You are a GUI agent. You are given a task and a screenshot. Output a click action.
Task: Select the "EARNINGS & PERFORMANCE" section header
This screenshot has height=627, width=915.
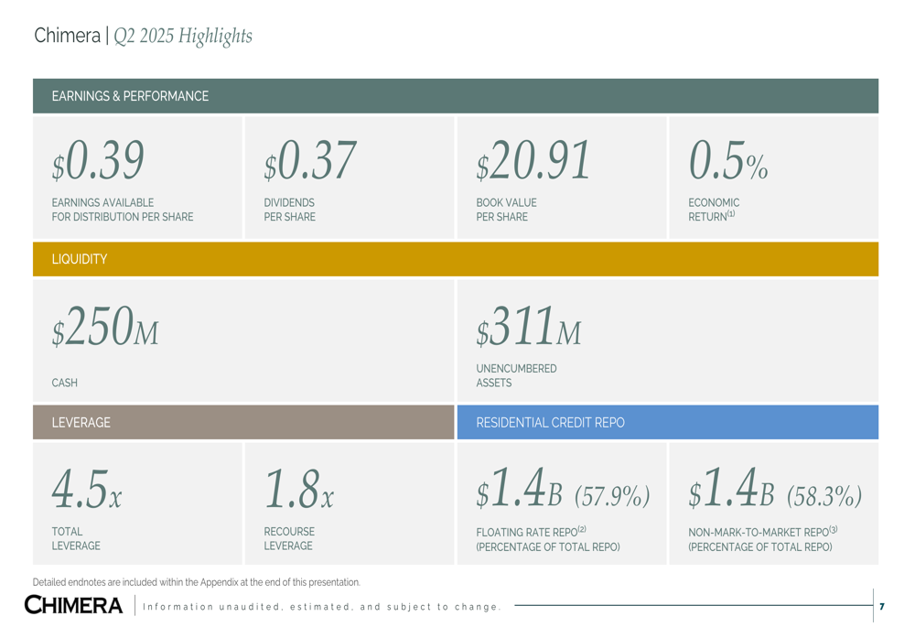tap(455, 96)
